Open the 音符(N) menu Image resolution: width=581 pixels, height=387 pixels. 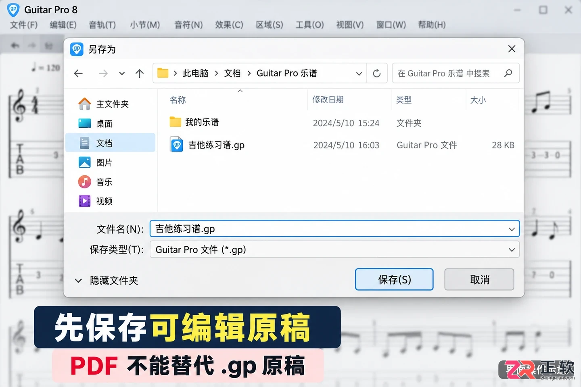pos(188,25)
